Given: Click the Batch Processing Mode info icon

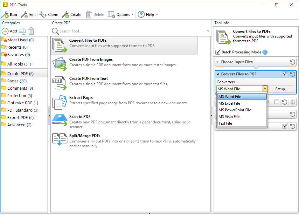Looking at the screenshot, I should [265, 52].
